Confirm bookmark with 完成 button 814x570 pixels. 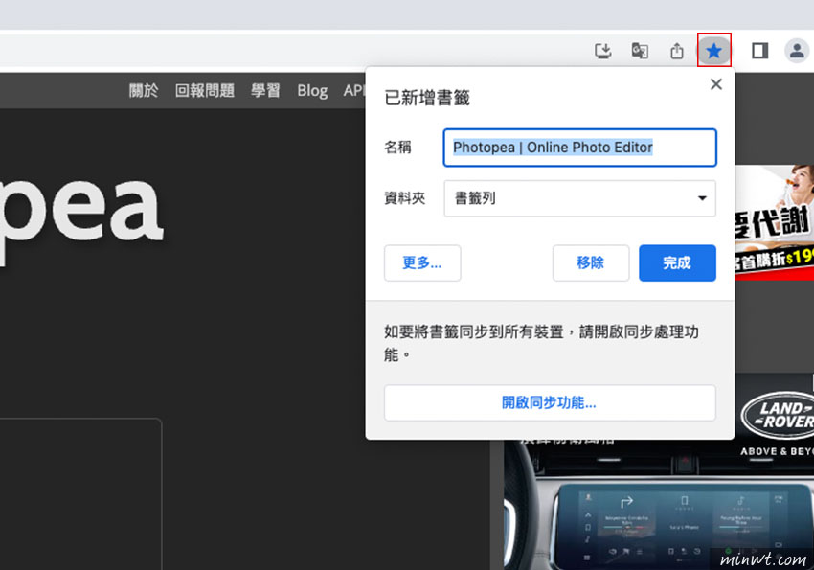677,263
